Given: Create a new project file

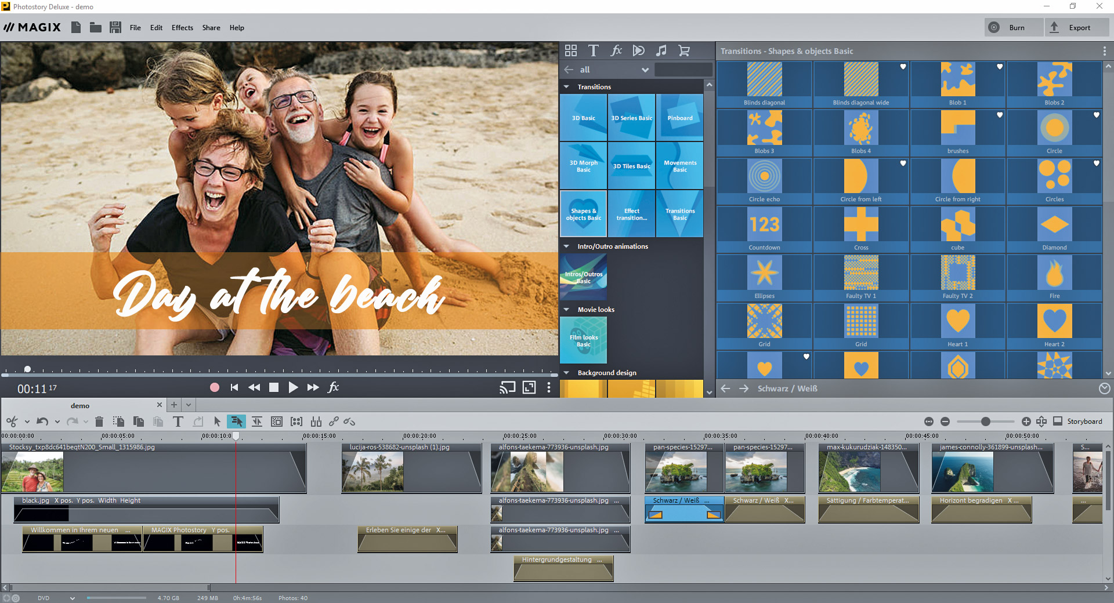Looking at the screenshot, I should pos(76,27).
